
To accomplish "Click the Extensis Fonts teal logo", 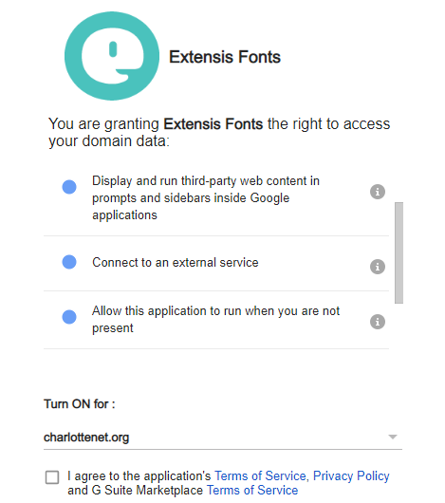I will coord(112,56).
